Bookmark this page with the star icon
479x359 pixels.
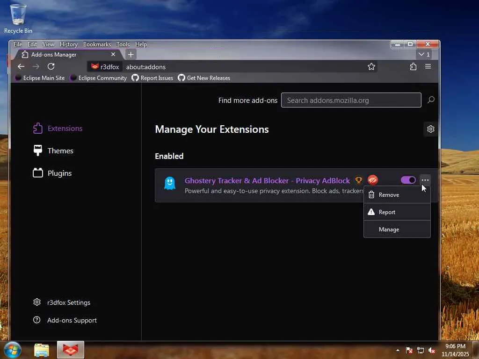pyautogui.click(x=371, y=66)
